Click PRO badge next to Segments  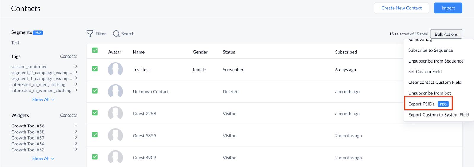pyautogui.click(x=38, y=32)
